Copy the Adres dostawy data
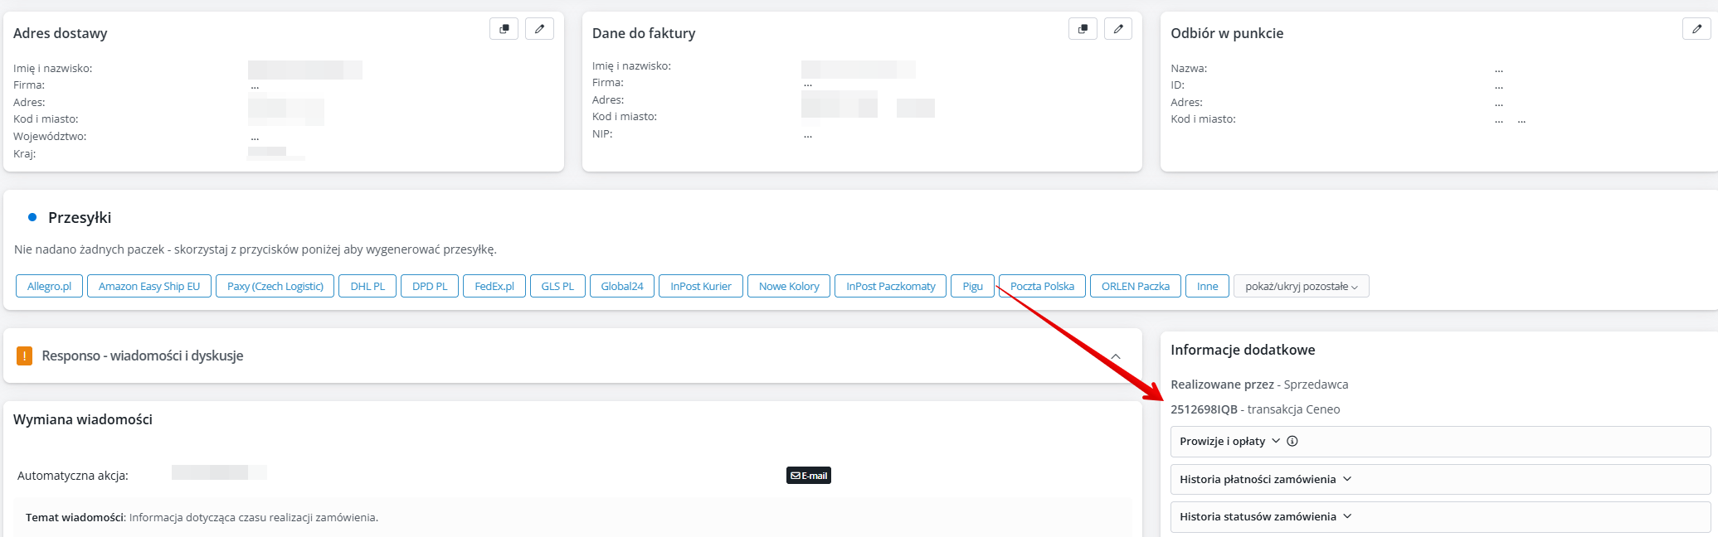Image resolution: width=1718 pixels, height=537 pixels. [x=504, y=29]
